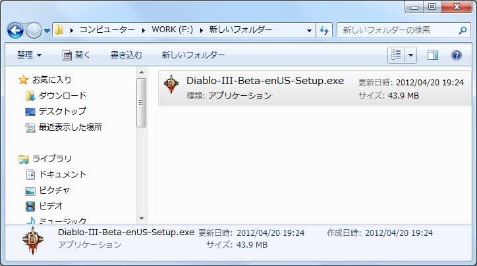Click the navigation pane scroll down arrow
This screenshot has width=477, height=266.
tap(142, 218)
